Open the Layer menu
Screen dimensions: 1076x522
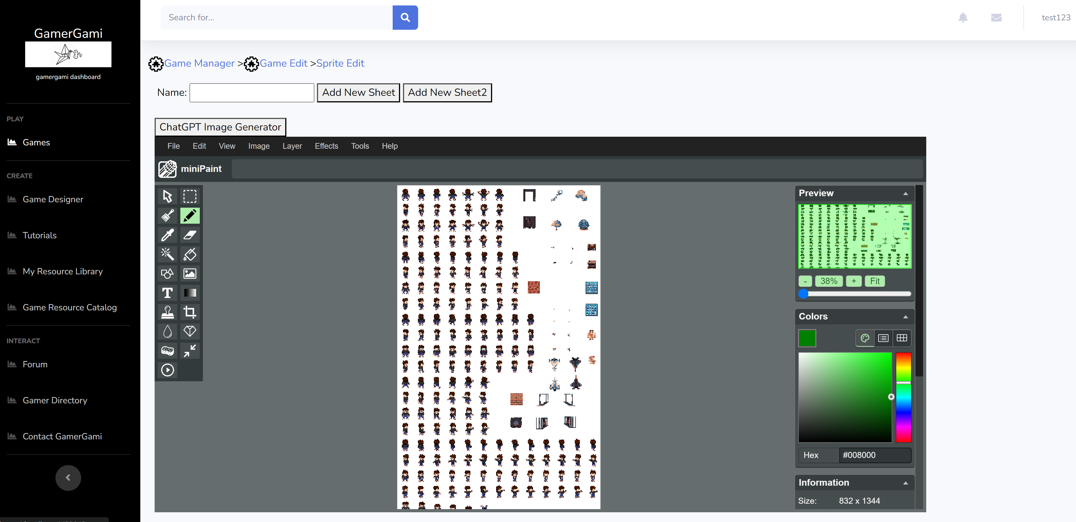pos(292,146)
